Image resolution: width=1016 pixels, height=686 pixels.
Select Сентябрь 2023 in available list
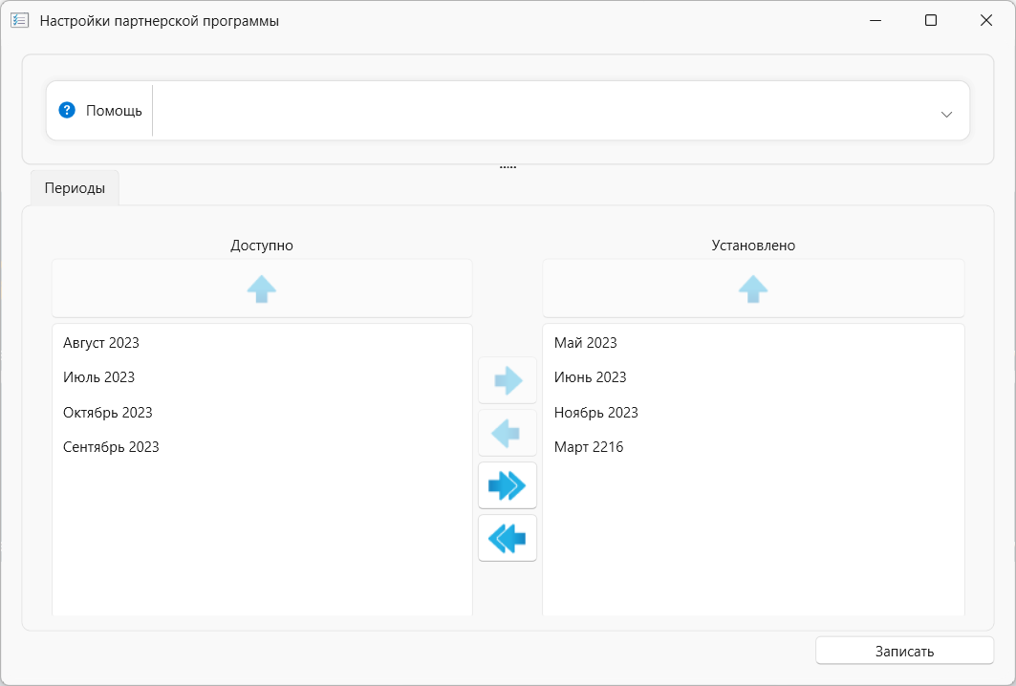tap(262, 447)
